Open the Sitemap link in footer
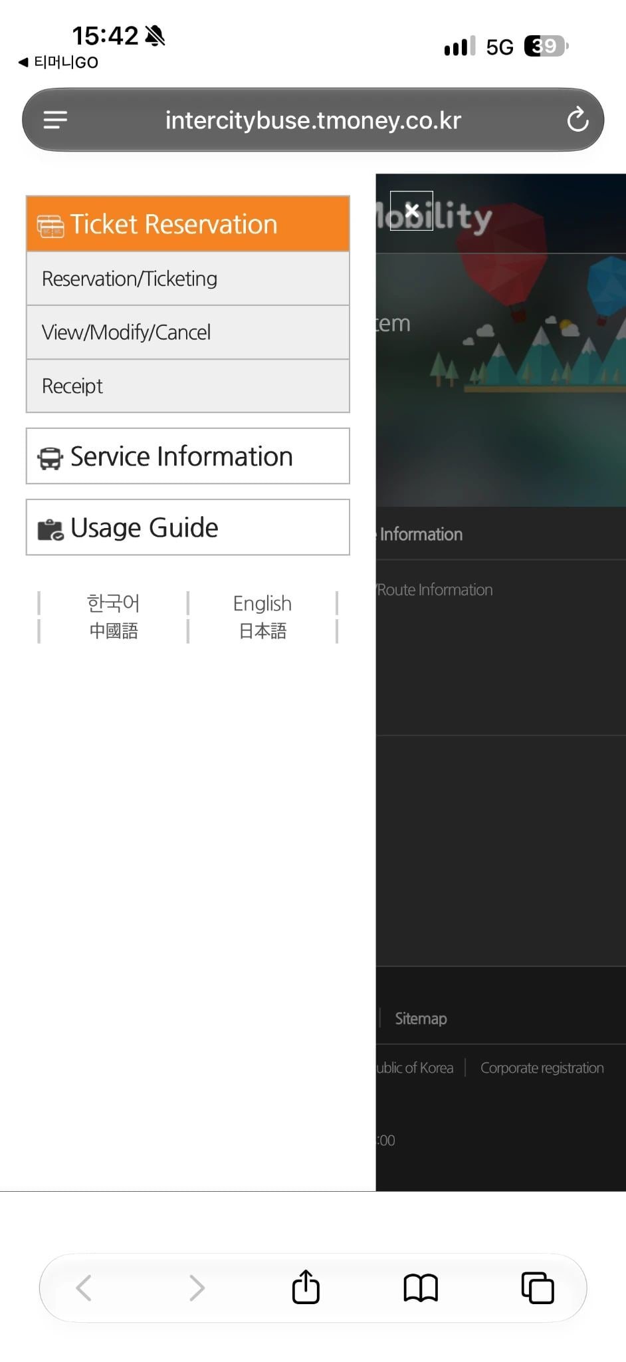The width and height of the screenshot is (626, 1362). pyautogui.click(x=421, y=1018)
